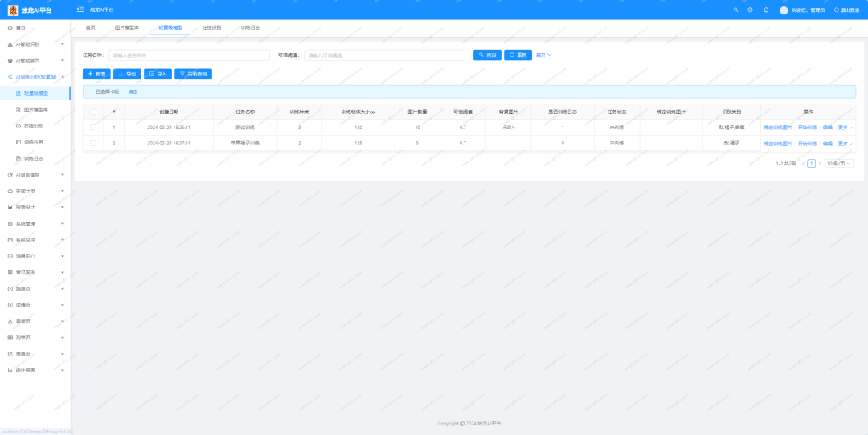
Task: Switch to the 训练日志 tab
Action: (250, 27)
